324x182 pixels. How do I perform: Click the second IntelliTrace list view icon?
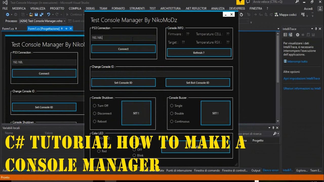(290, 35)
